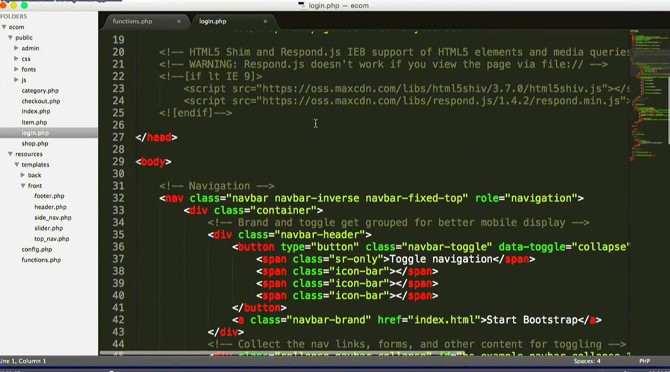Viewport: 670px width, 372px height.
Task: Select the back folder label
Action: click(x=34, y=175)
